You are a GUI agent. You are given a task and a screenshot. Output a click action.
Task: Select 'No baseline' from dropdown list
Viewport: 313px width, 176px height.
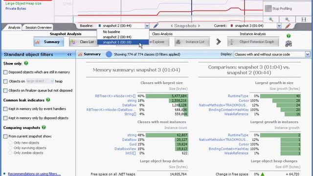[x=123, y=32]
